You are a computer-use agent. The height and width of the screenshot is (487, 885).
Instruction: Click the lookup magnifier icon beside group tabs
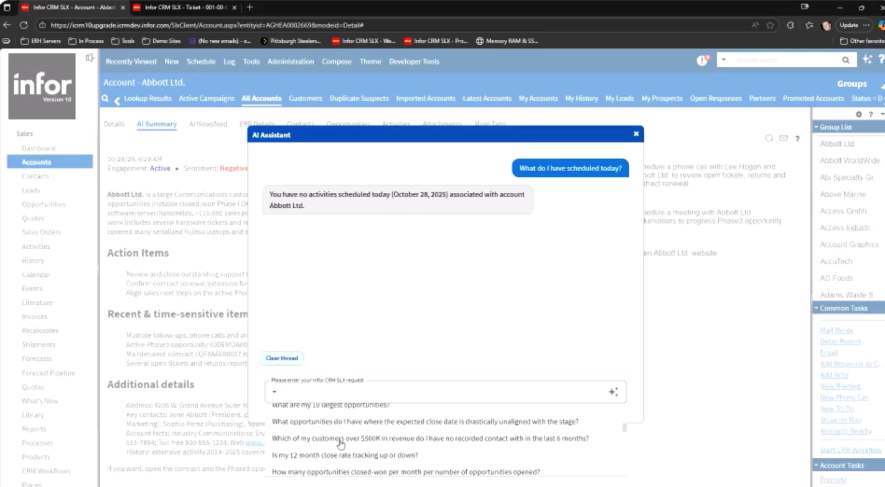(105, 99)
